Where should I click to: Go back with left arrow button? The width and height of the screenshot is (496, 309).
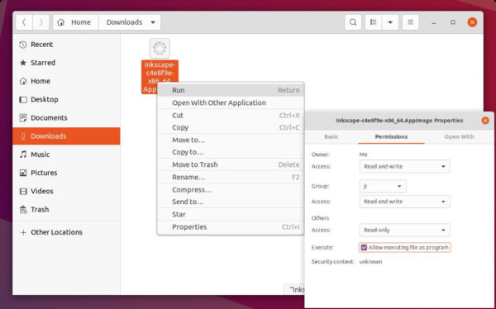(x=24, y=22)
